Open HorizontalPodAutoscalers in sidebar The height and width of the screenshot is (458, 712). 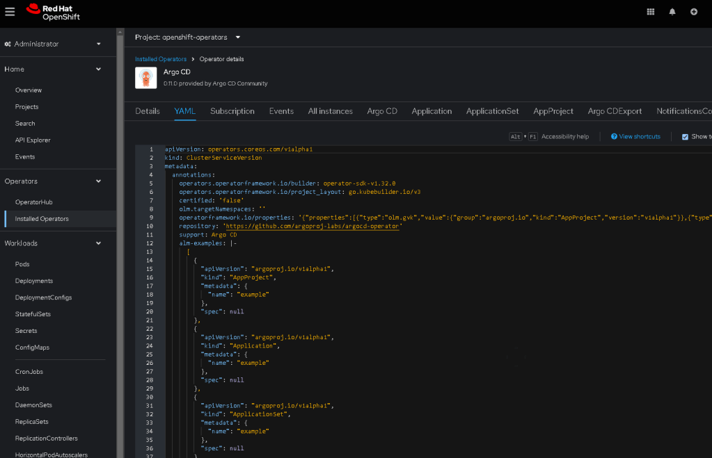pos(52,455)
